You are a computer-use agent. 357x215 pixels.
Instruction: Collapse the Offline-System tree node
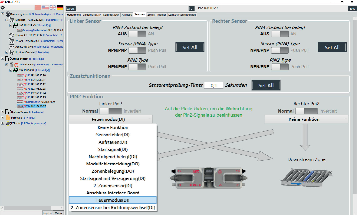click(x=3, y=59)
